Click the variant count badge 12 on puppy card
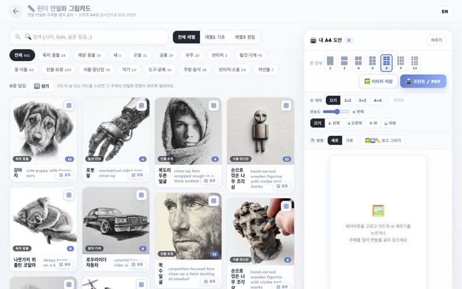 pos(69,159)
